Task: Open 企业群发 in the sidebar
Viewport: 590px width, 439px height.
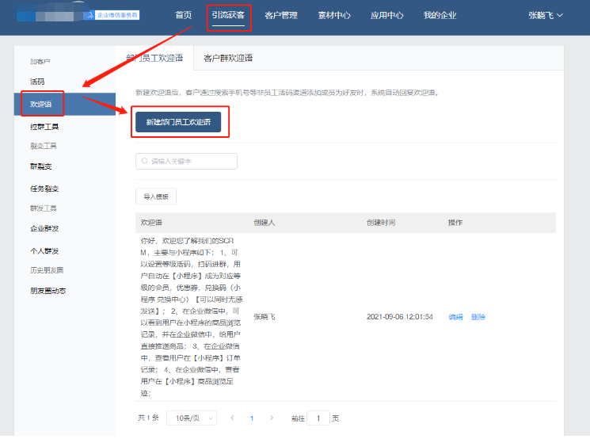Action: click(44, 228)
